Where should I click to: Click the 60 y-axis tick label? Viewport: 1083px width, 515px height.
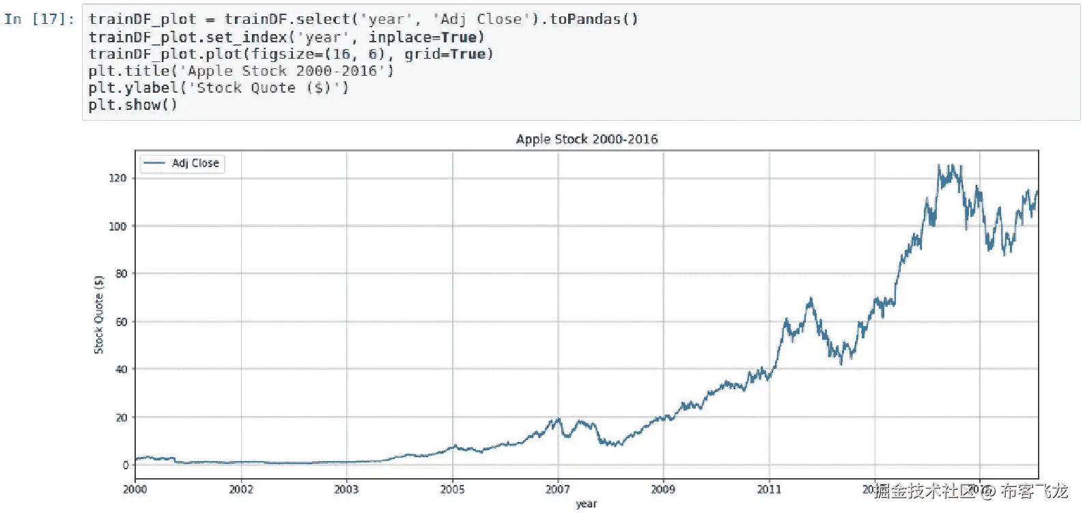point(121,321)
